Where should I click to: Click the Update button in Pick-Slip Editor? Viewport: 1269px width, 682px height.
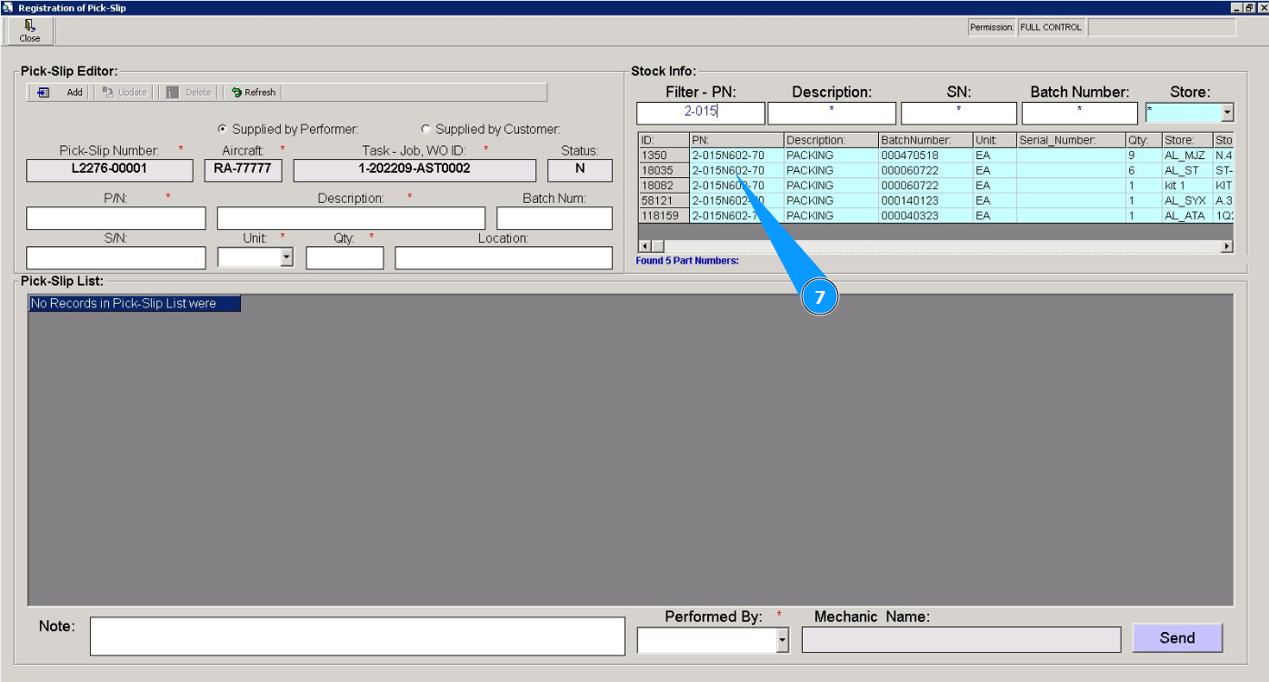[x=125, y=92]
